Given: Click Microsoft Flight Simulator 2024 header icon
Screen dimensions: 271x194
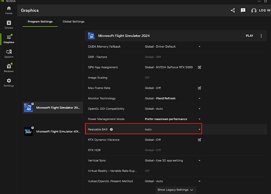Looking at the screenshot, I should (91, 36).
